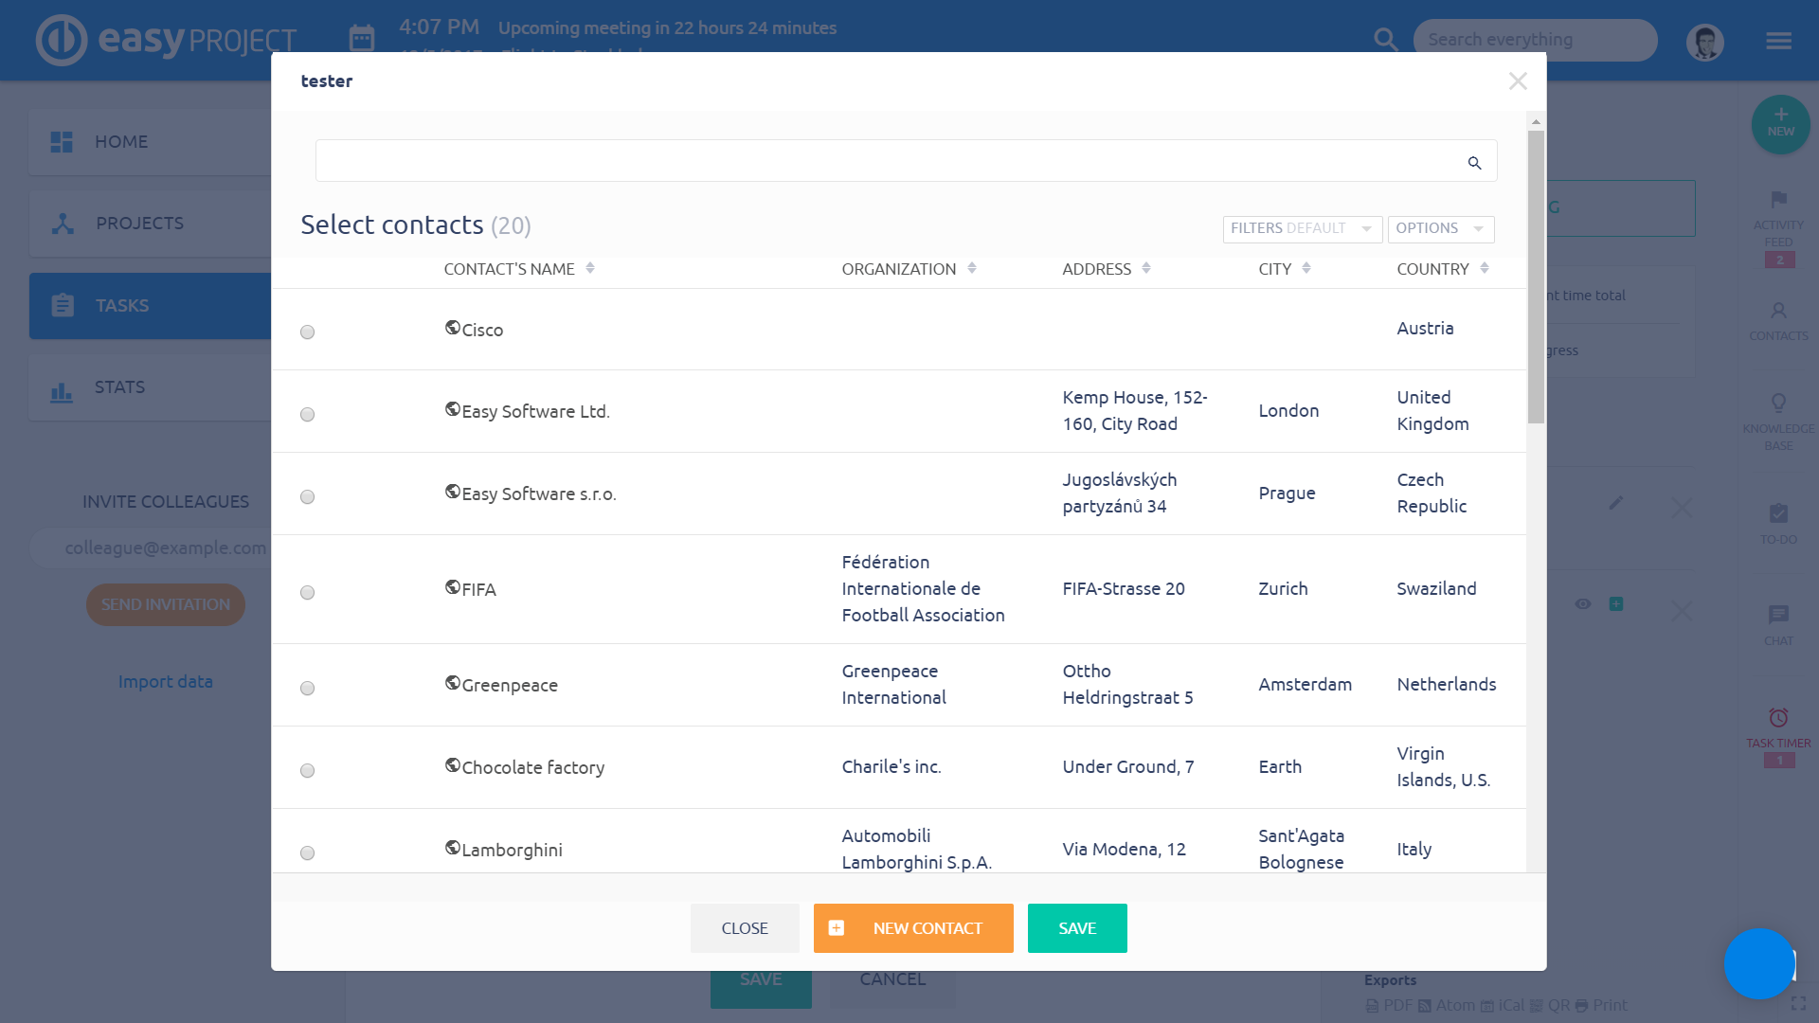
Task: Click the Print export link
Action: click(x=1601, y=1006)
